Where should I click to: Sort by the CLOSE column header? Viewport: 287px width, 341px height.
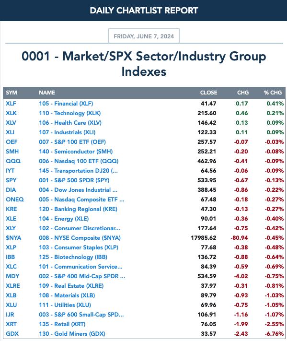[x=208, y=93]
